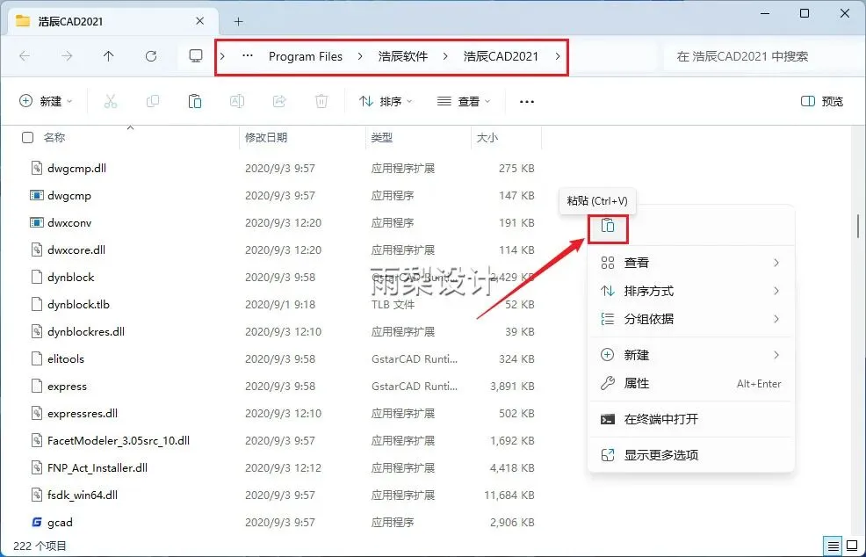This screenshot has height=557, width=866.
Task: Open 新建 submenu in context menu
Action: pyautogui.click(x=691, y=355)
